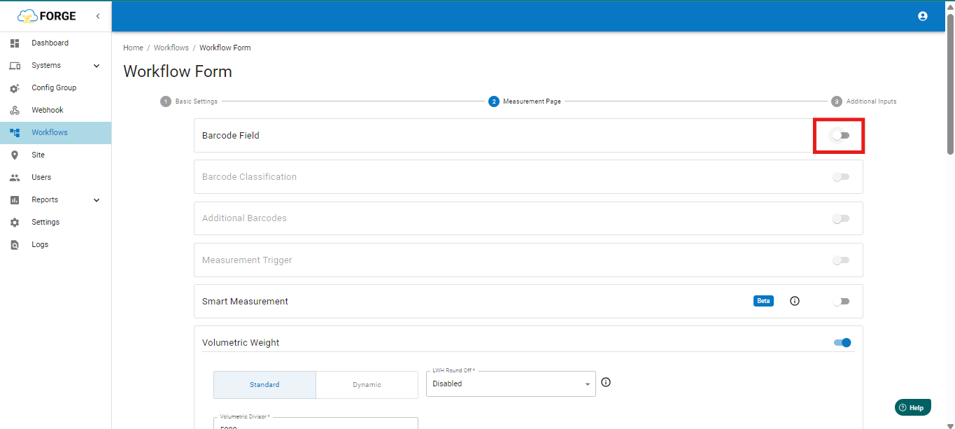Image resolution: width=955 pixels, height=429 pixels.
Task: Click the Volumetric Divisor input field
Action: tap(316, 423)
